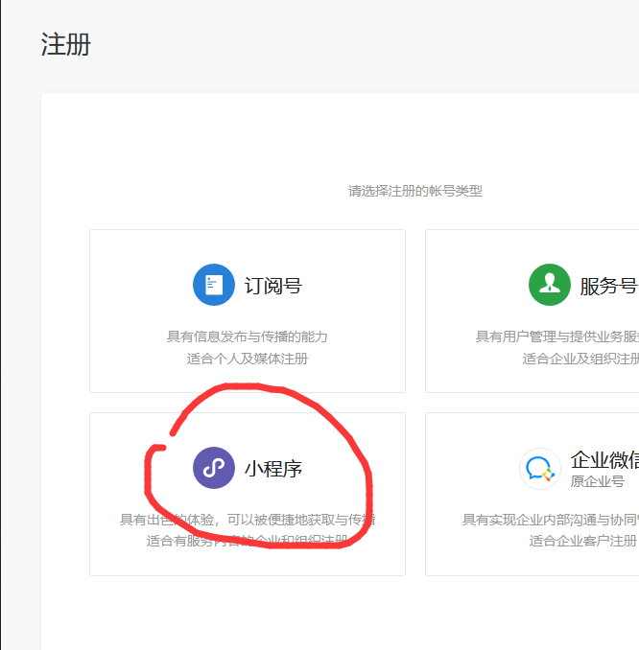Click 小程序 description about 具有出色的体验

248,520
